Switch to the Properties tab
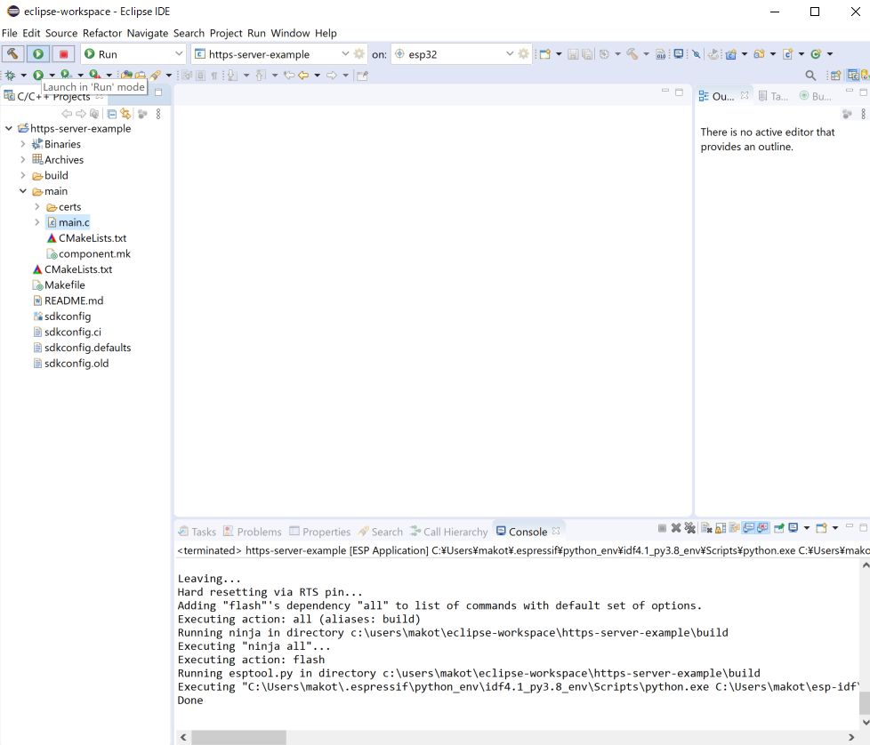Screen dimensions: 870x745 320,532
